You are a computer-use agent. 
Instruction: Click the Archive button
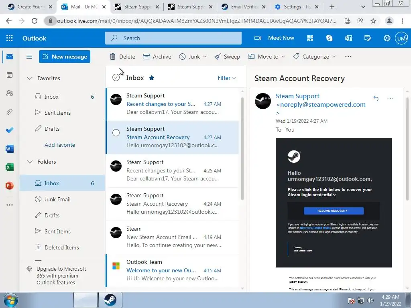coord(157,57)
